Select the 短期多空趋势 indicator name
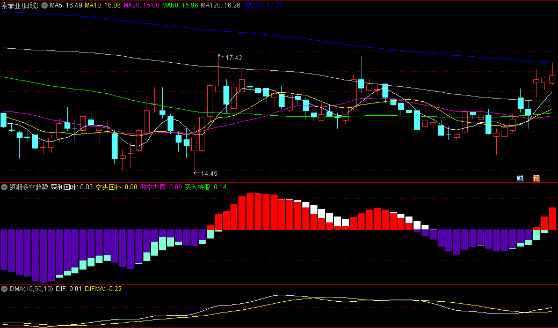This screenshot has width=558, height=328. pyautogui.click(x=28, y=187)
